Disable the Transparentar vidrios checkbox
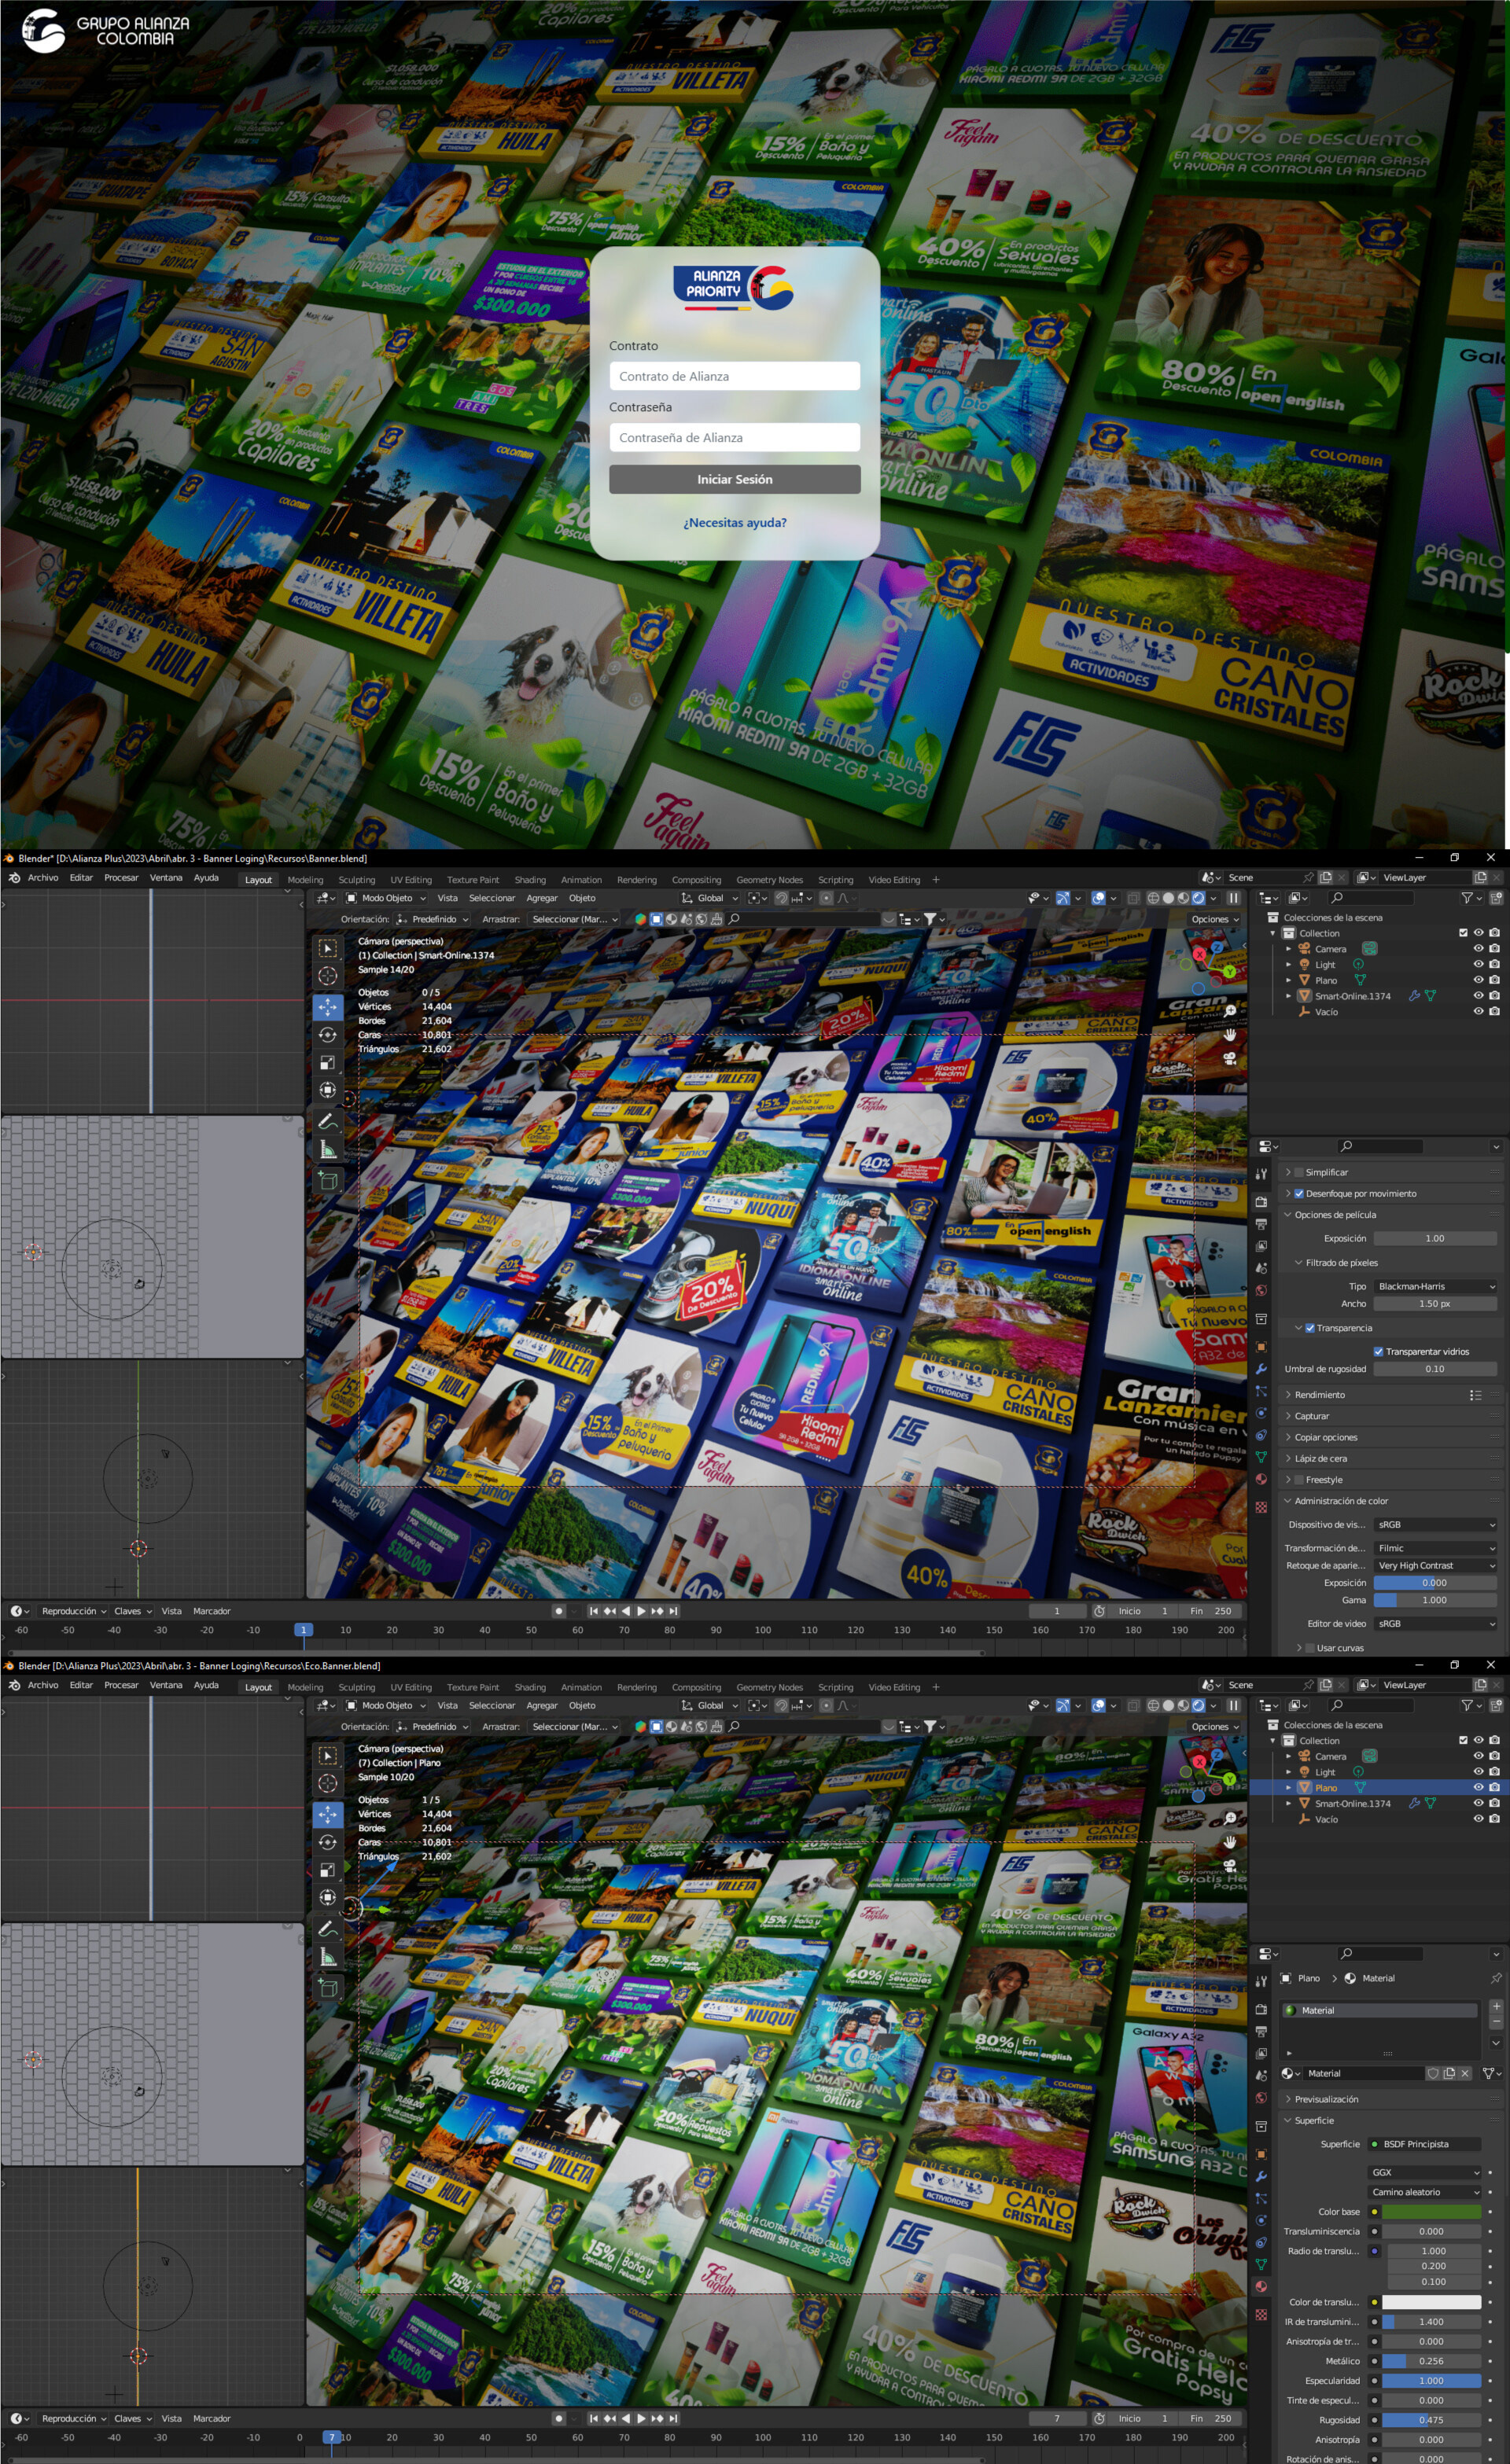The width and height of the screenshot is (1510, 2464). click(1378, 1351)
